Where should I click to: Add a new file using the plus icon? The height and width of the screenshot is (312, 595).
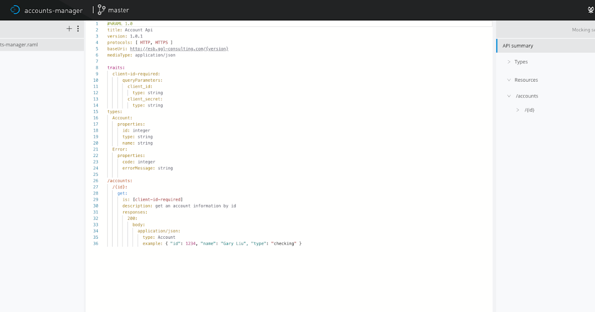(69, 28)
